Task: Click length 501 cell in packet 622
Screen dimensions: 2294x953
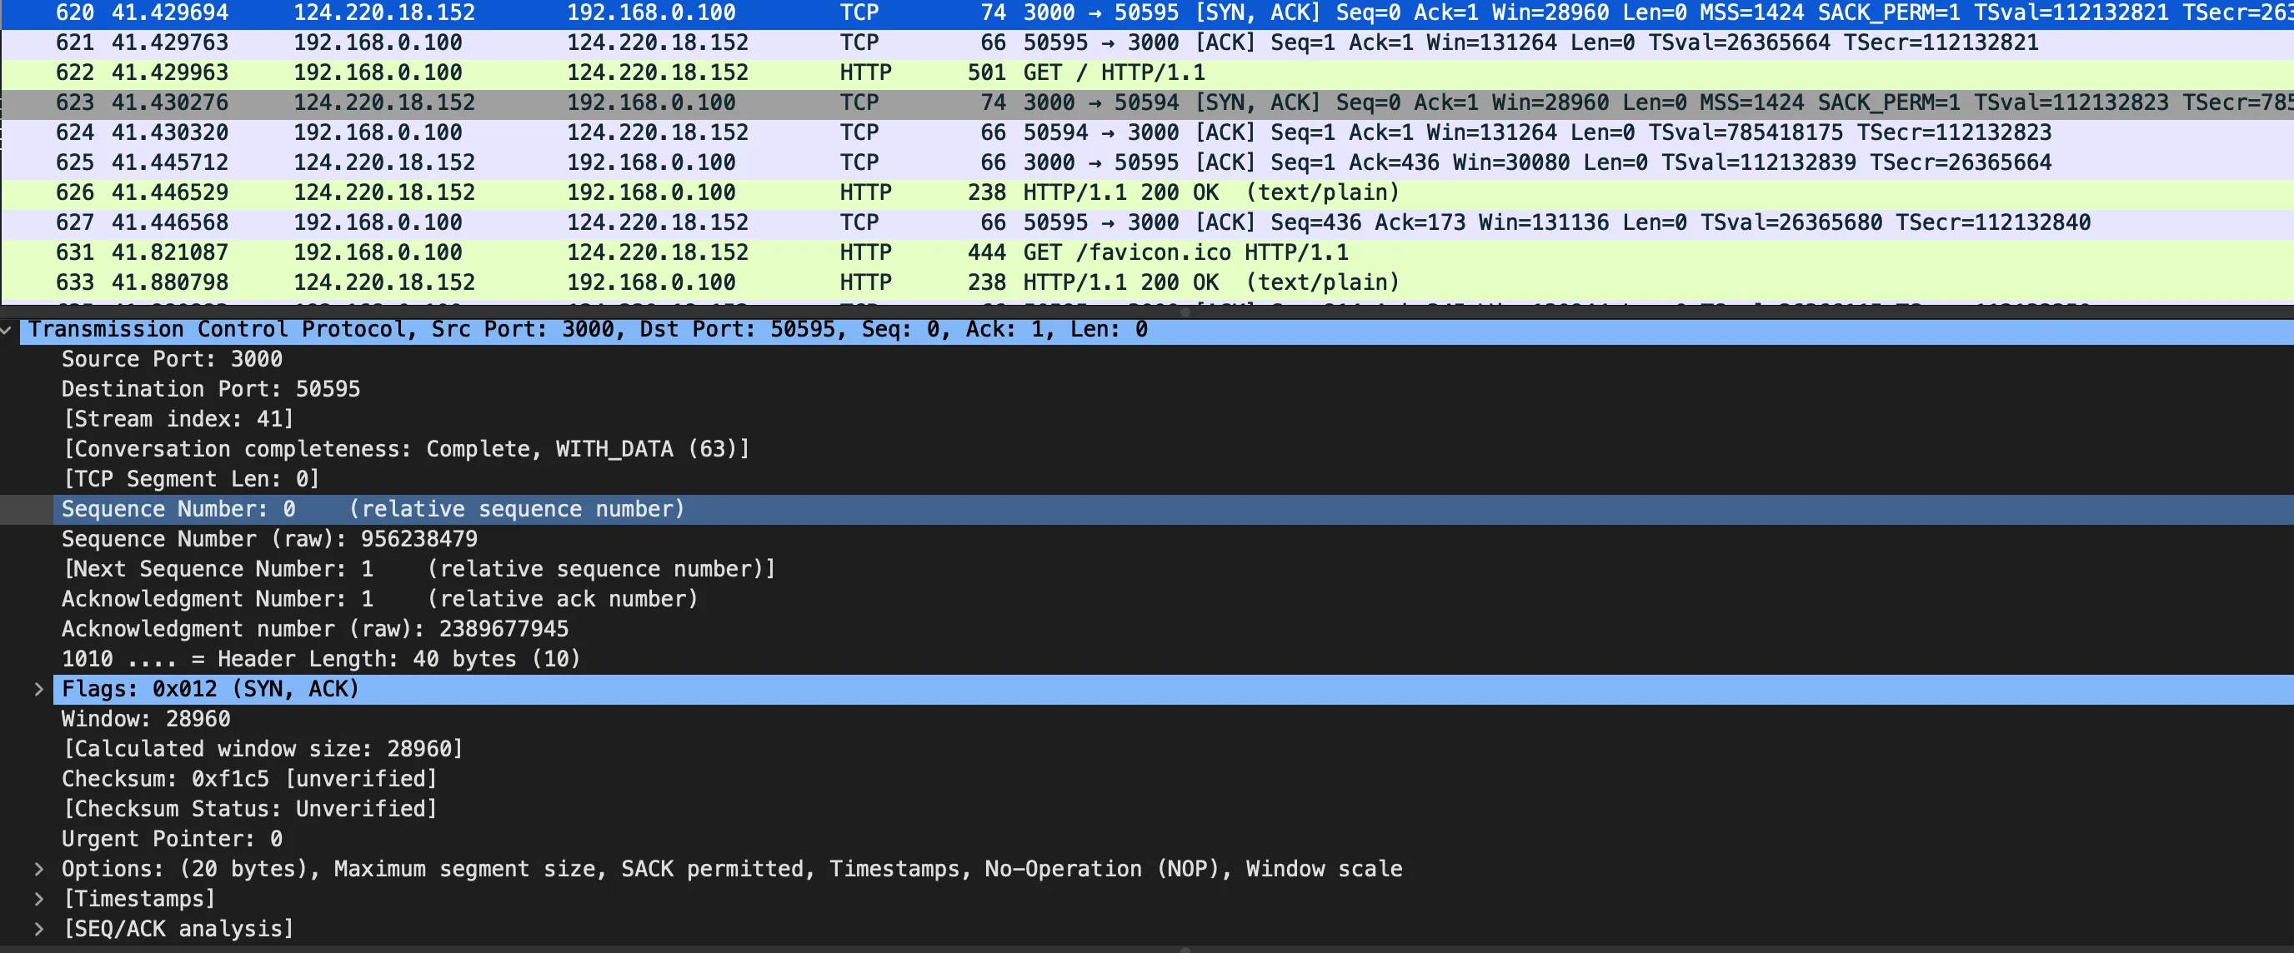Action: click(x=987, y=73)
